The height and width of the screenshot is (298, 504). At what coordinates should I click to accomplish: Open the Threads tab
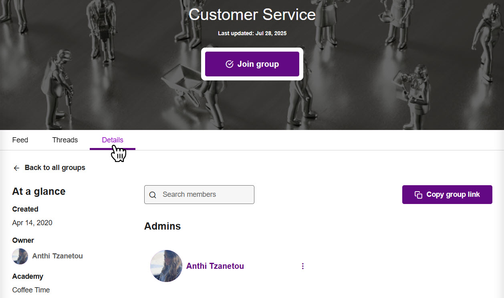click(x=65, y=140)
